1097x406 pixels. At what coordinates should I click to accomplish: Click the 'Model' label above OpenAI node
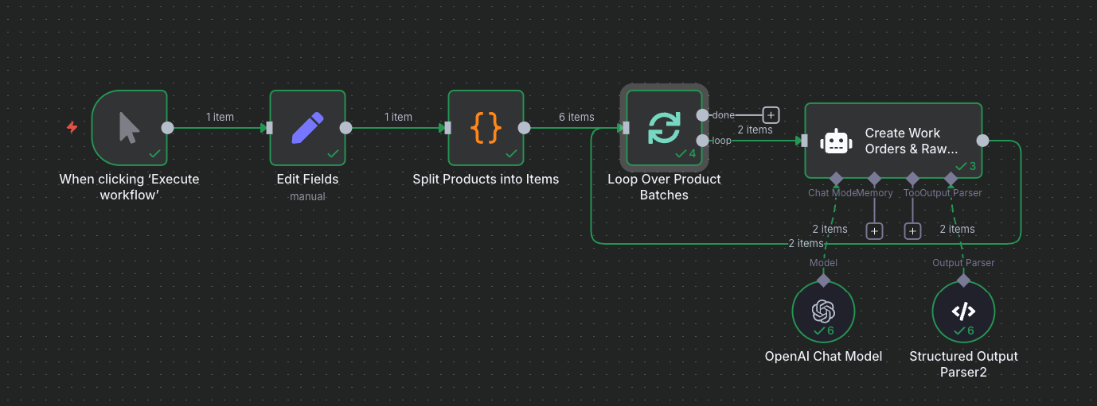(x=823, y=263)
